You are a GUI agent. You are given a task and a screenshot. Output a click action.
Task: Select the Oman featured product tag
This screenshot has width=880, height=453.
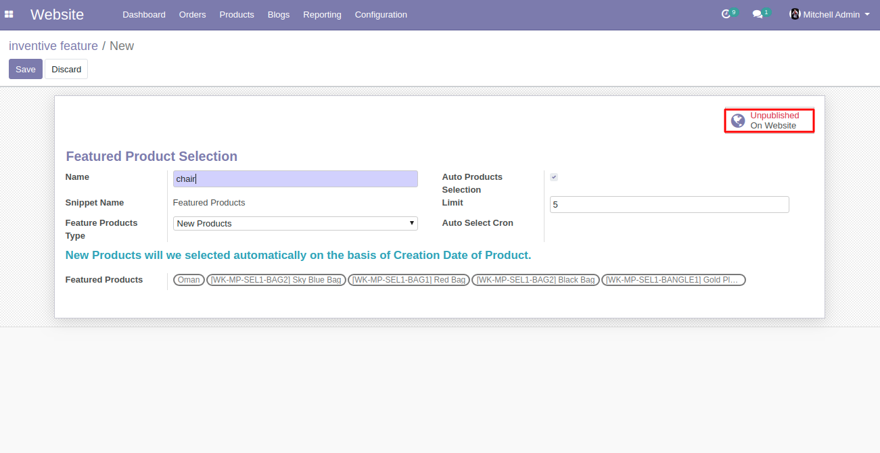click(x=189, y=280)
